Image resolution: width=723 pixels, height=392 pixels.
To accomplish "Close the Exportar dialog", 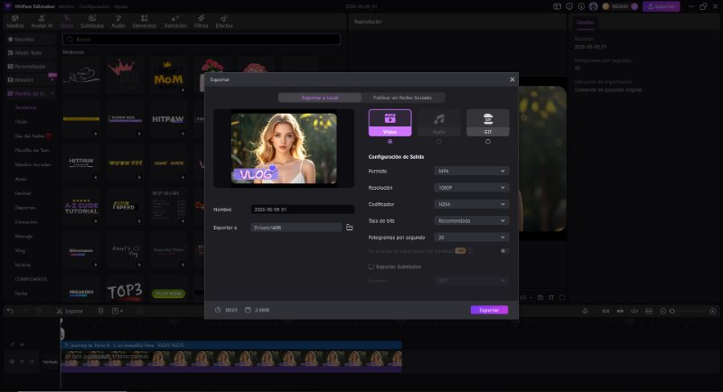I will pyautogui.click(x=512, y=79).
